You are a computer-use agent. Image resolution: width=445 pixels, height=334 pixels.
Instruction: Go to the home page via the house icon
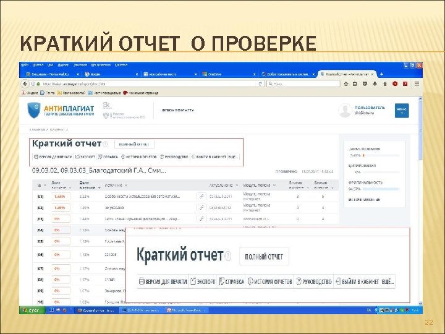click(385, 83)
